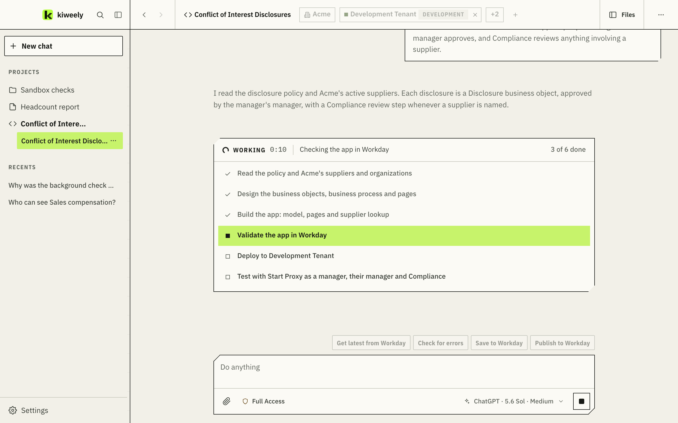Click the kiweely logo icon
678x423 pixels.
point(48,15)
